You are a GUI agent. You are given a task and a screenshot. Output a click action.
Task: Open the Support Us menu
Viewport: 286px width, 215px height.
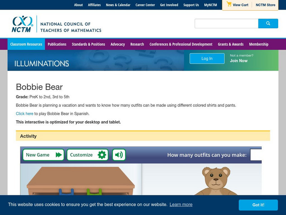point(191,5)
